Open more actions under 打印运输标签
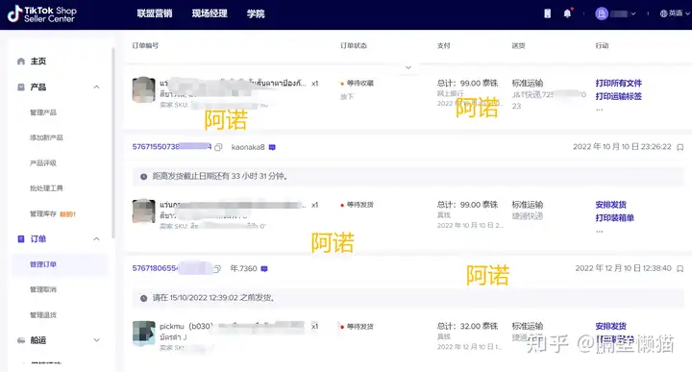Image resolution: width=692 pixels, height=372 pixels. click(600, 109)
